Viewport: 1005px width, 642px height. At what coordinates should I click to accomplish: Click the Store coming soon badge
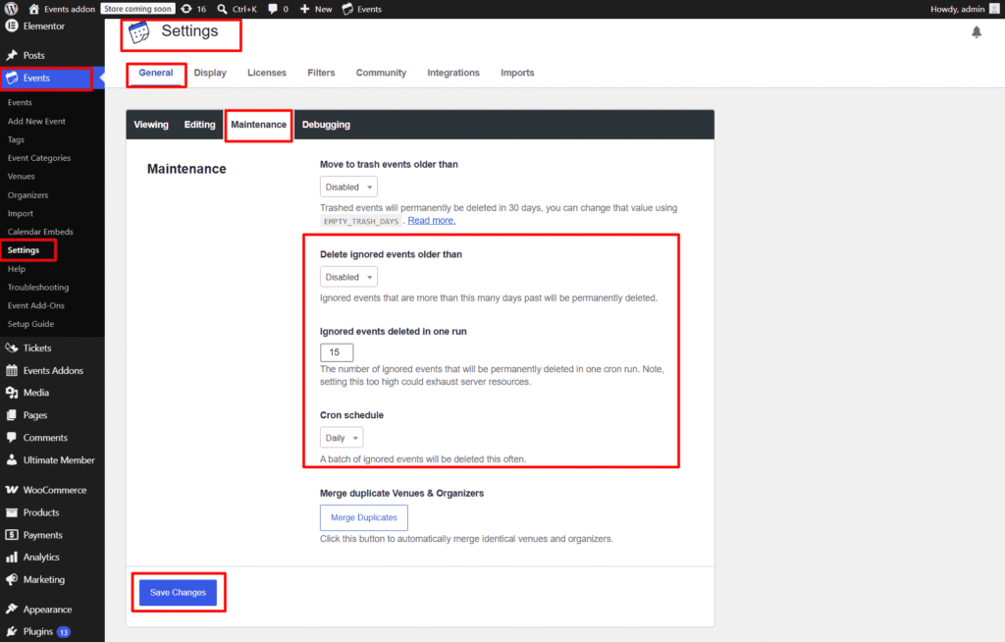tap(137, 9)
